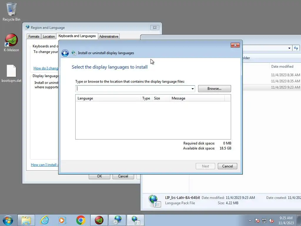Open the Windows Start orb
The width and height of the screenshot is (301, 226).
pos(8,220)
